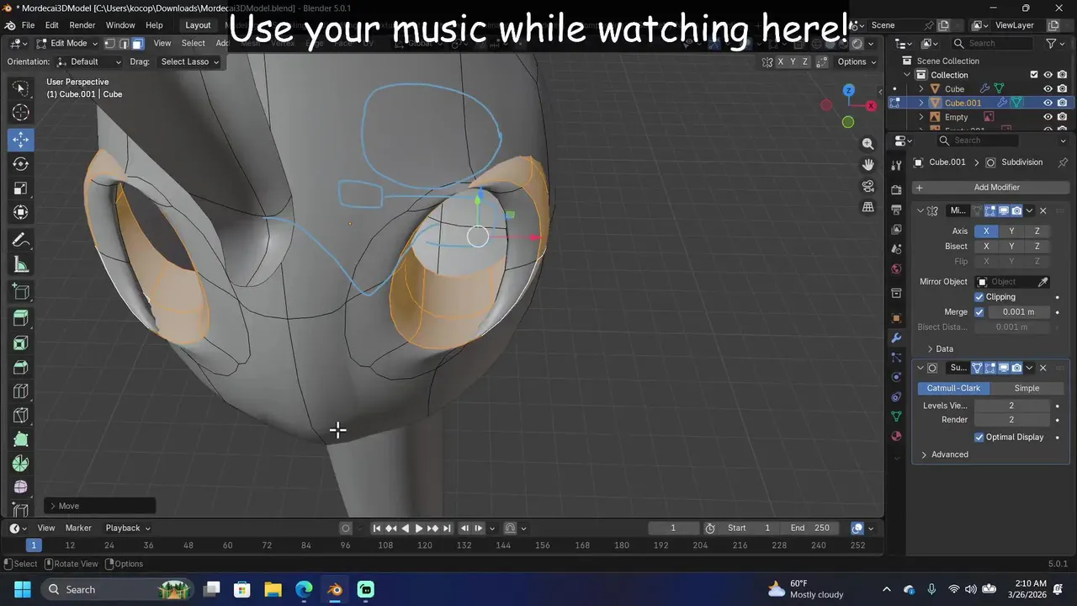Click Add Modifier button
The height and width of the screenshot is (606, 1077).
tap(991, 188)
